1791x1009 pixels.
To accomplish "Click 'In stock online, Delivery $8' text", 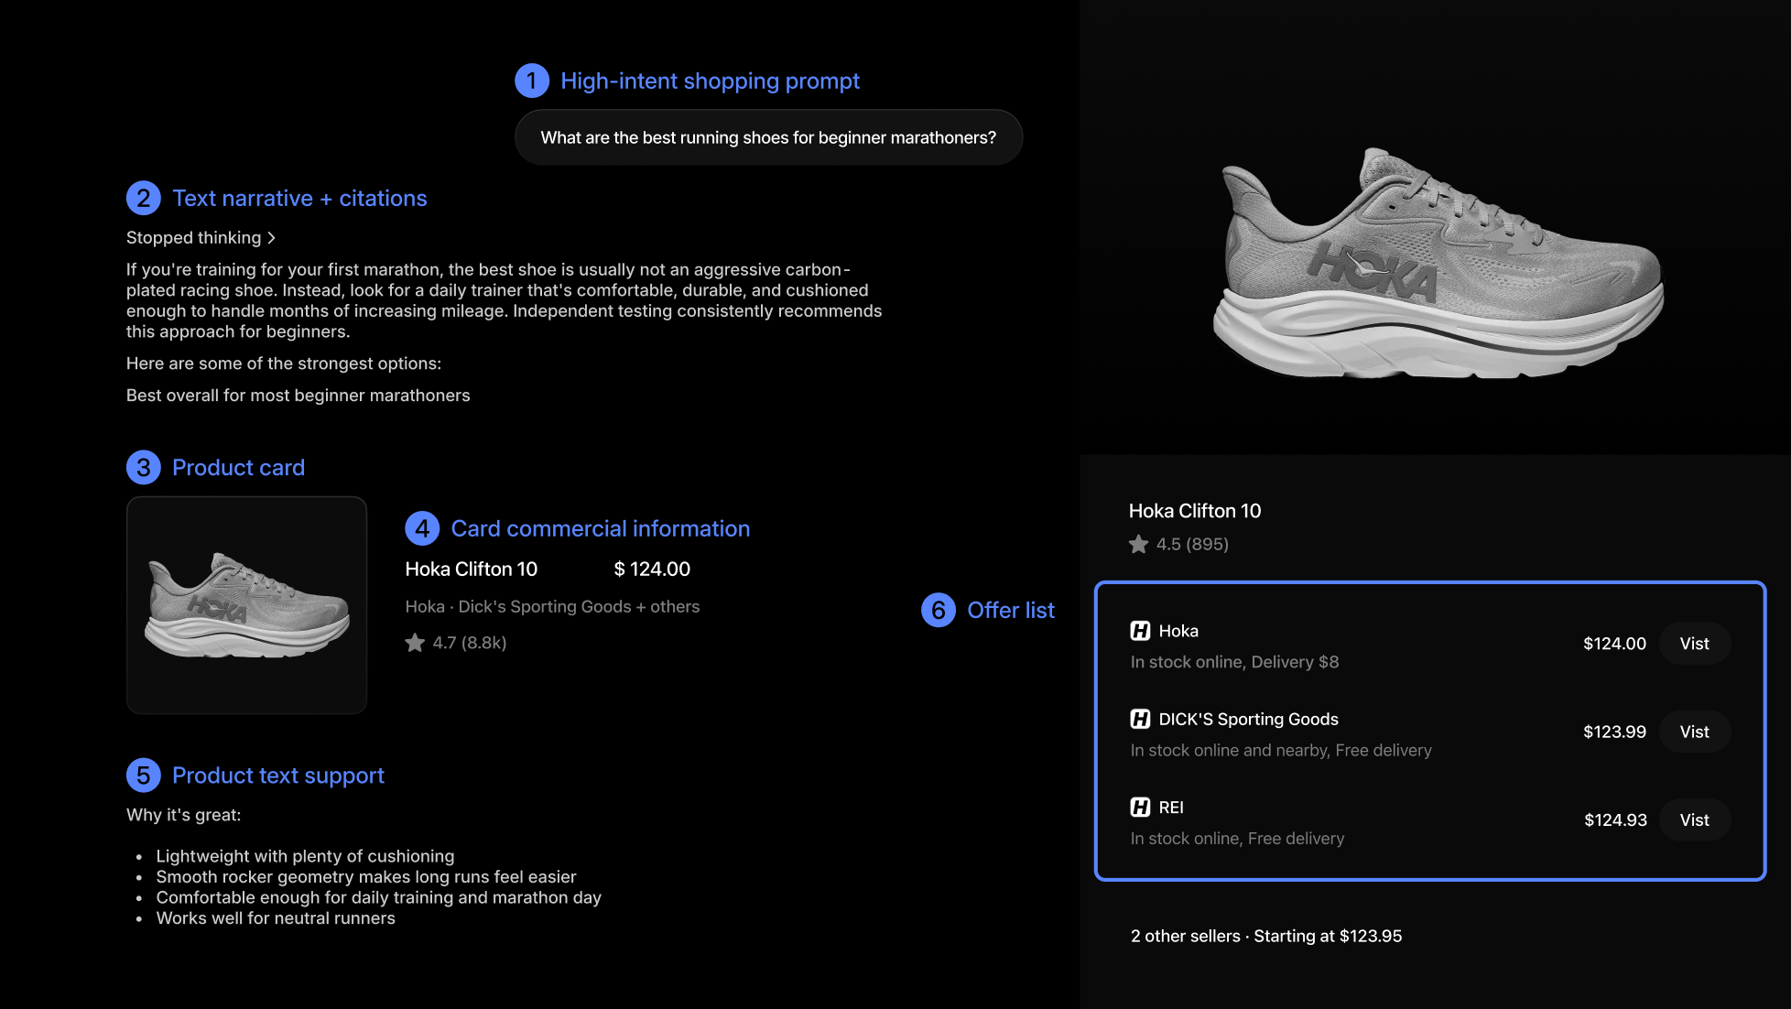I will click(x=1234, y=662).
